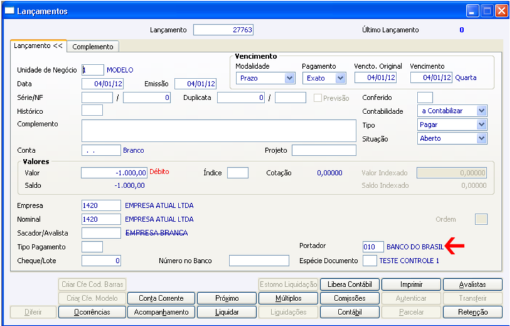
Task: Click the Retenção button
Action: tap(472, 312)
